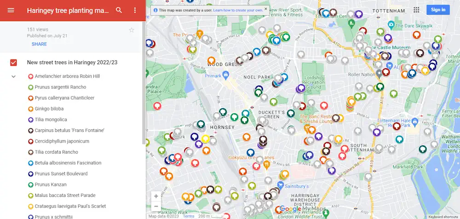This screenshot has width=460, height=219.
Task: Select Prunus Sunset Boulevard legend icon
Action: click(30, 174)
